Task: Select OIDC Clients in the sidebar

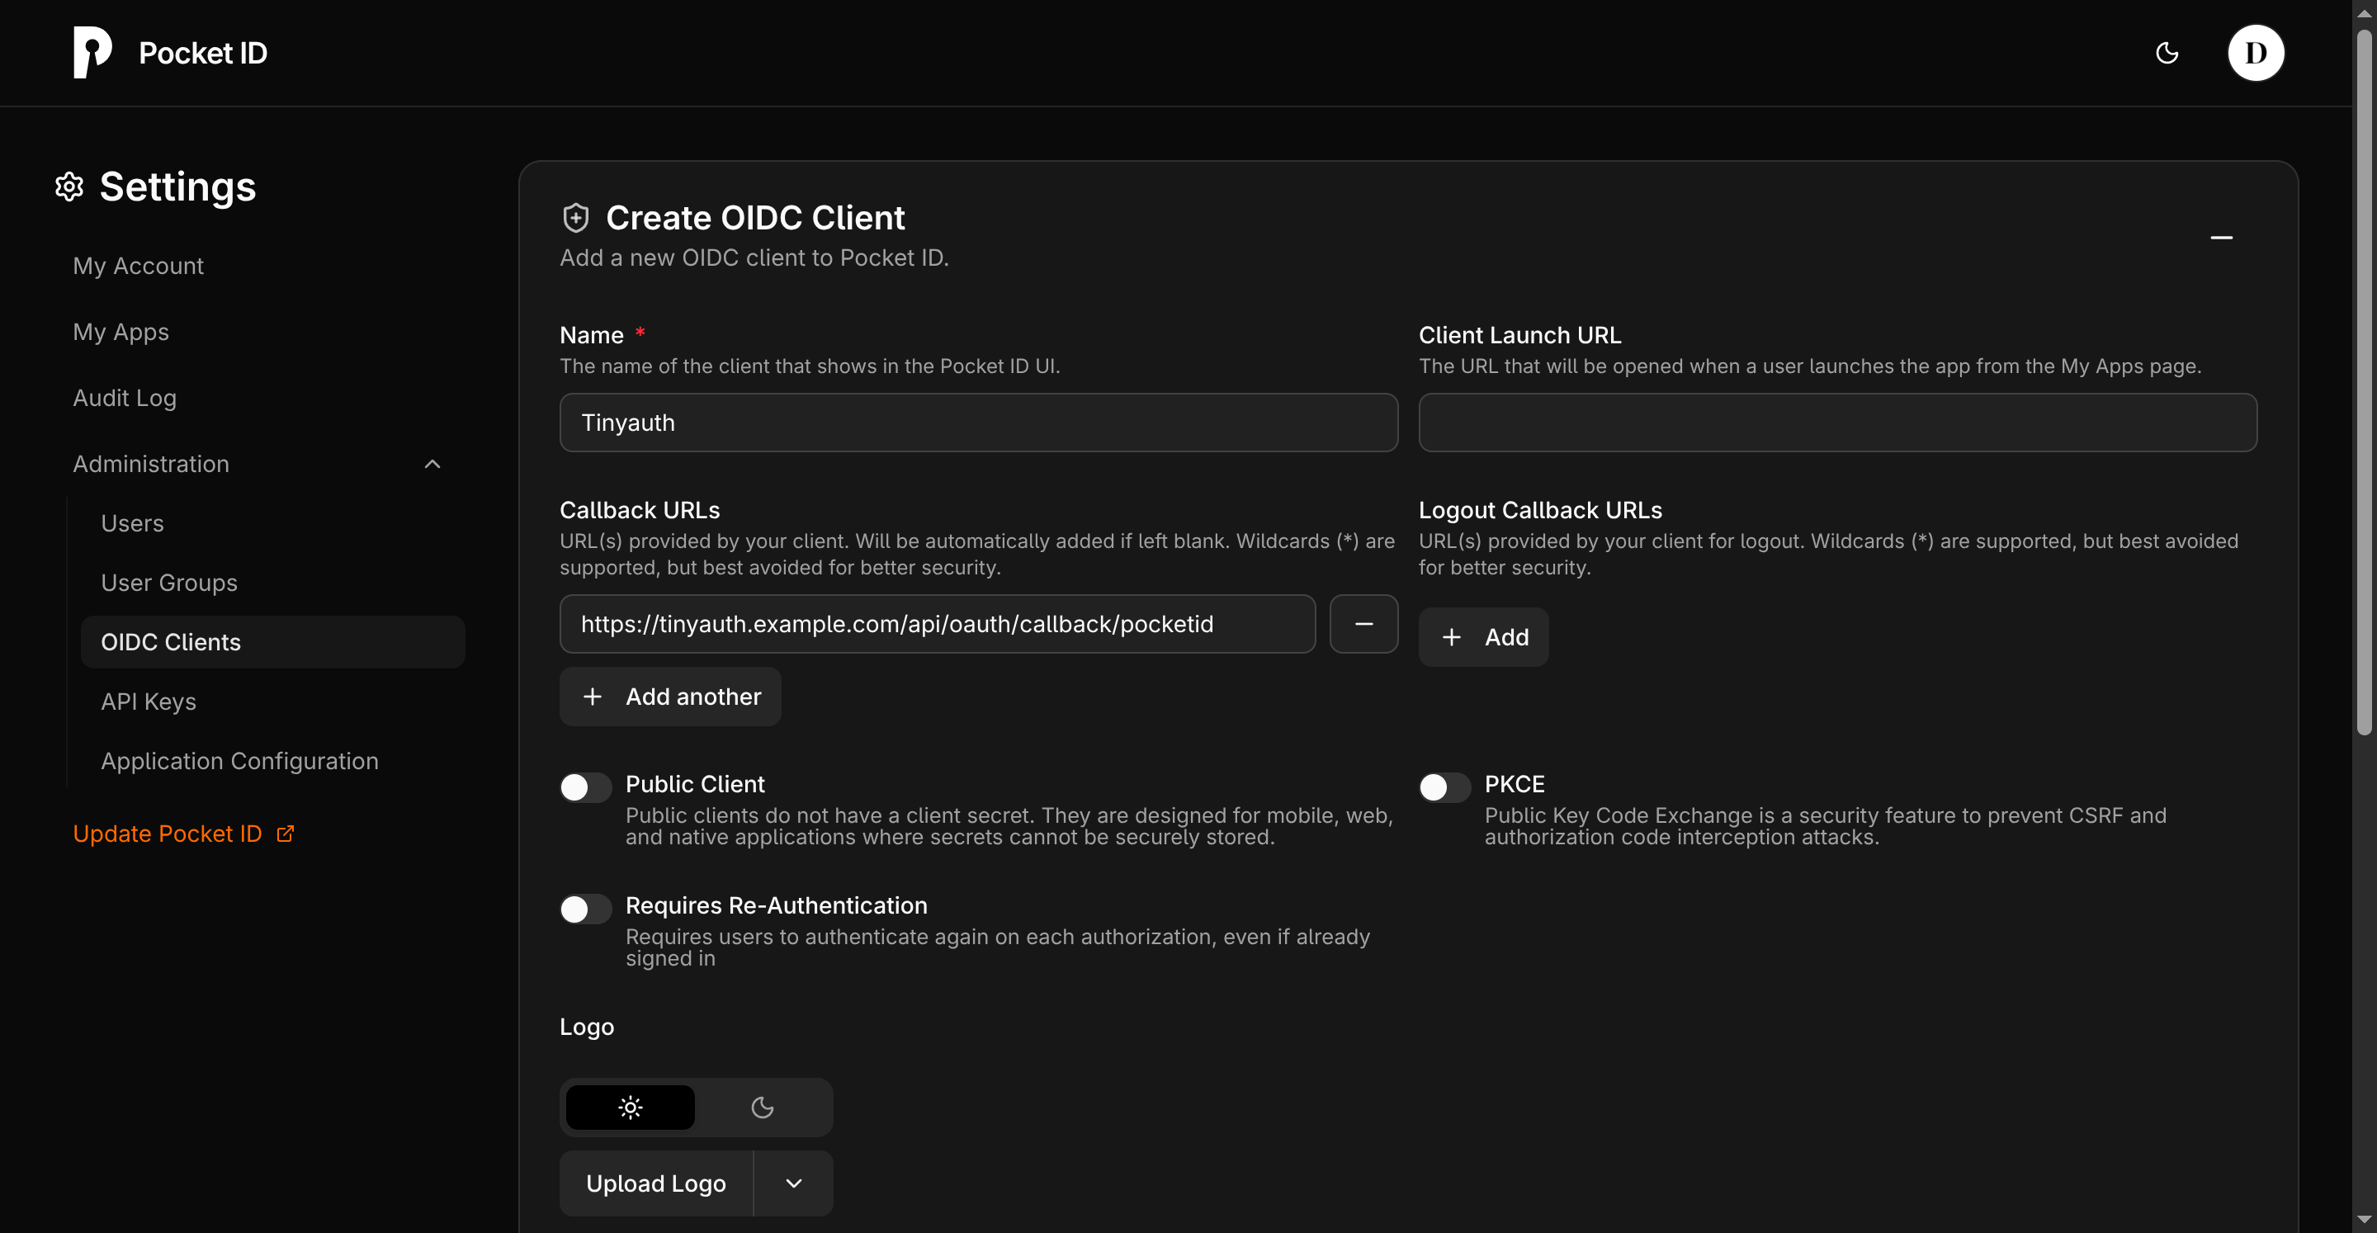Action: click(x=170, y=641)
